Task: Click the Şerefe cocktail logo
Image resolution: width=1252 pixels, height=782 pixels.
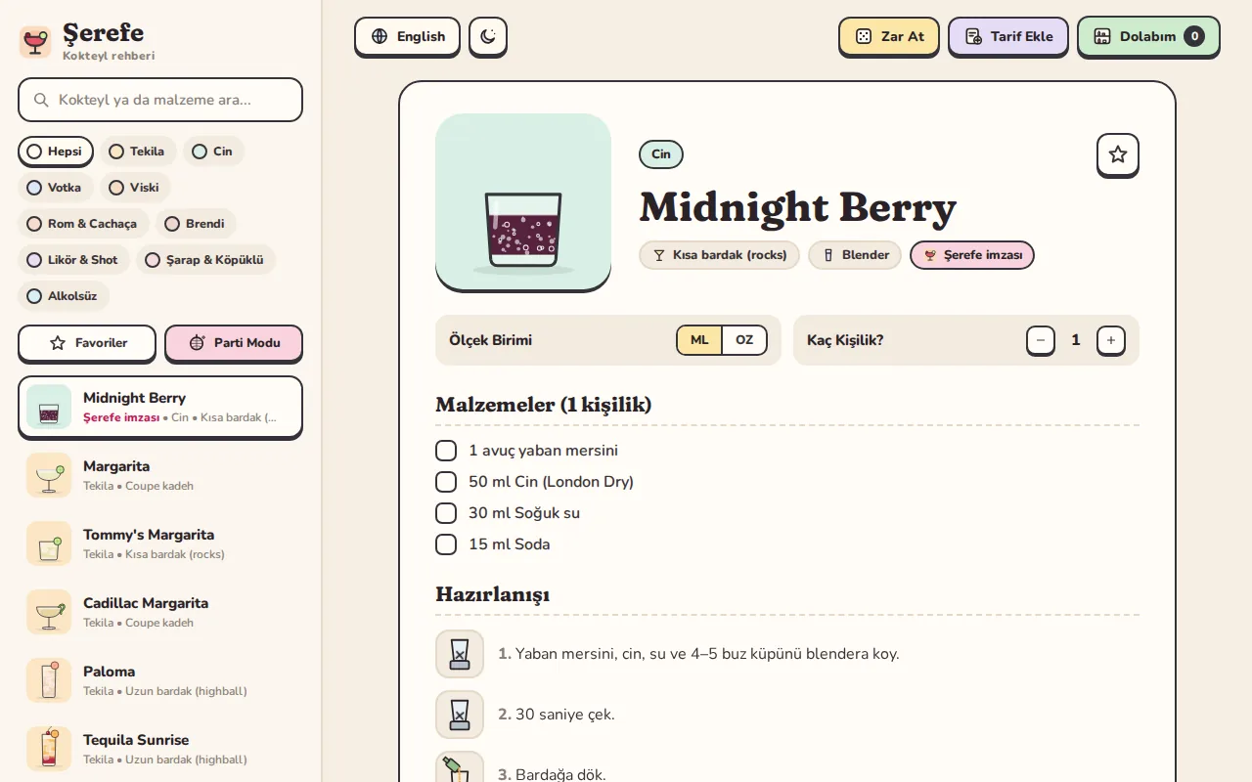Action: (x=35, y=42)
